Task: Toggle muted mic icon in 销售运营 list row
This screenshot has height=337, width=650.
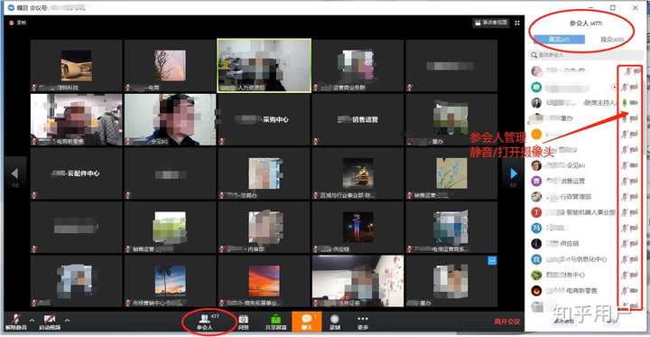Action: (624, 181)
